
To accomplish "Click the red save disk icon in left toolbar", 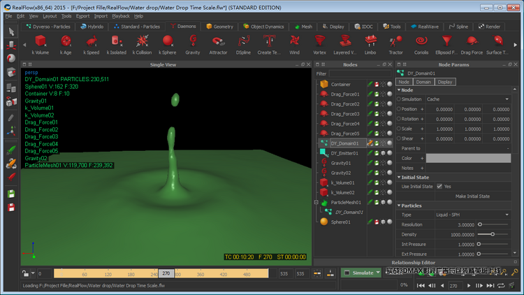I will click(11, 208).
